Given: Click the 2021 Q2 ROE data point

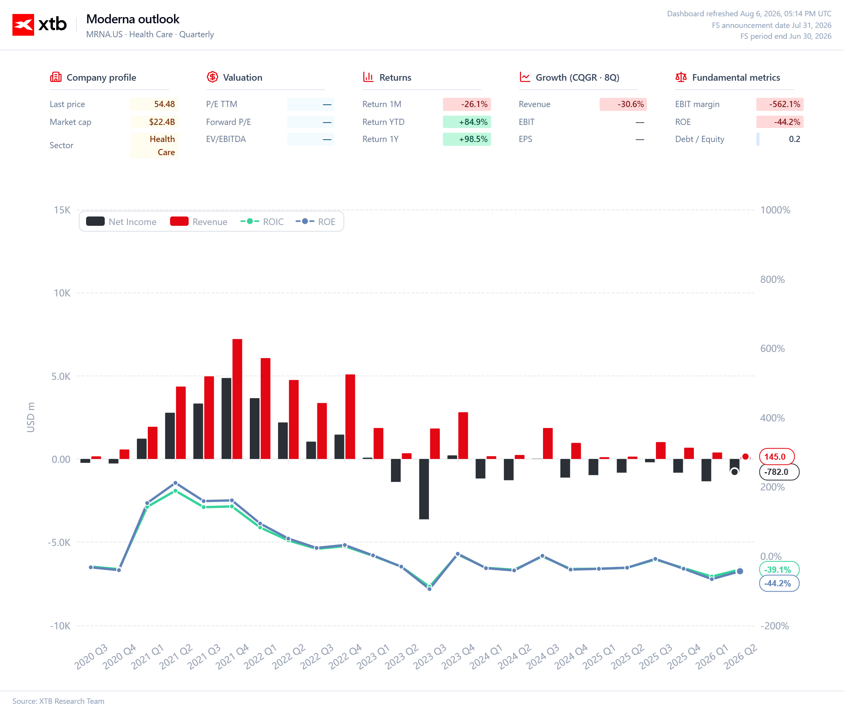Looking at the screenshot, I should [175, 483].
